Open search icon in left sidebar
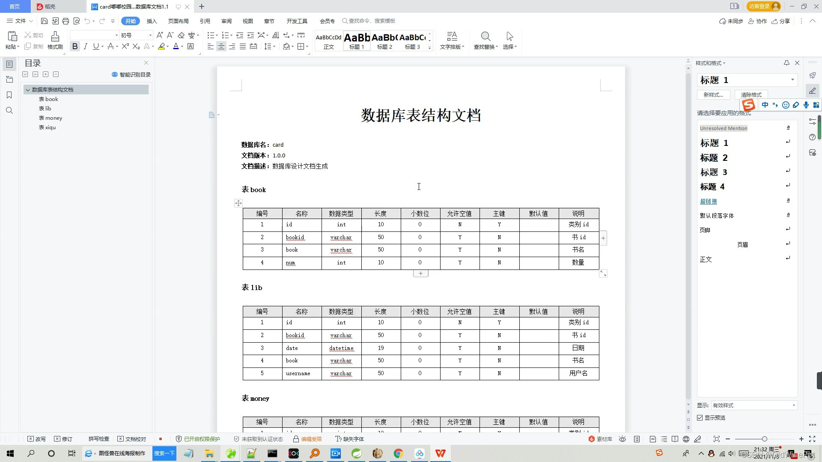822x462 pixels. (x=9, y=110)
